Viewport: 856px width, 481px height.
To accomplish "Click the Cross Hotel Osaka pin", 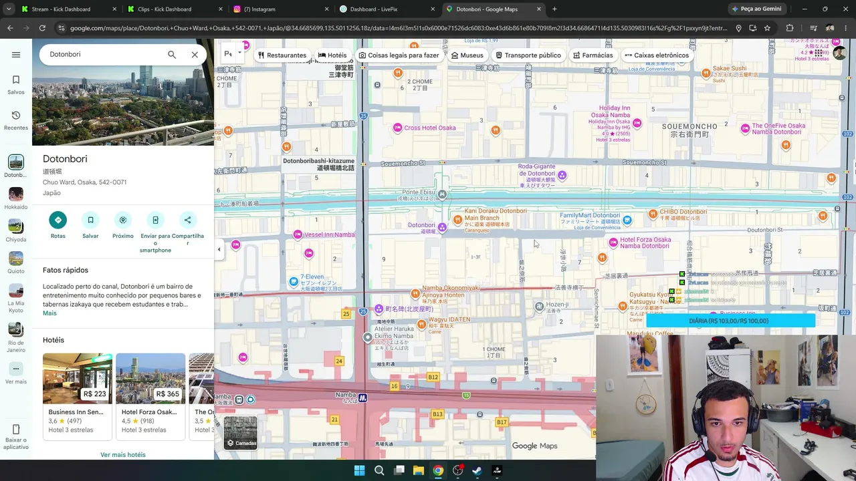I will 398,128.
